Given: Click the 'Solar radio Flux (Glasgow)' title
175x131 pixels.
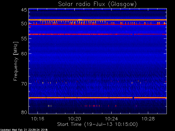Looking at the screenshot, I should point(97,4).
